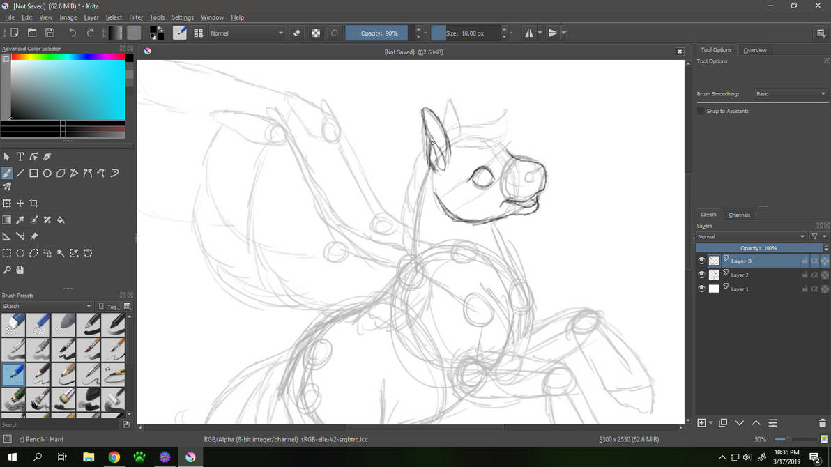
Task: Save the document with floppy icon
Action: click(x=49, y=33)
